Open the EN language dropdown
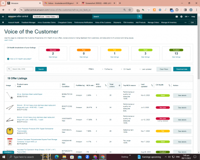Screen dimensions: 200x160 pyautogui.click(x=187, y=16)
